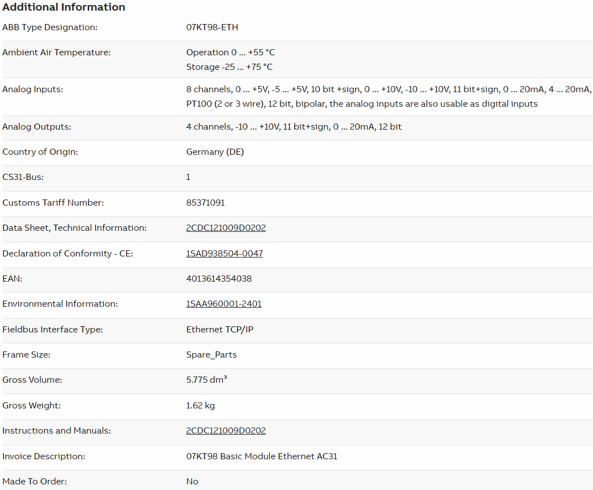Click the EAN number 4013614354038
The height and width of the screenshot is (490, 593).
tap(219, 279)
